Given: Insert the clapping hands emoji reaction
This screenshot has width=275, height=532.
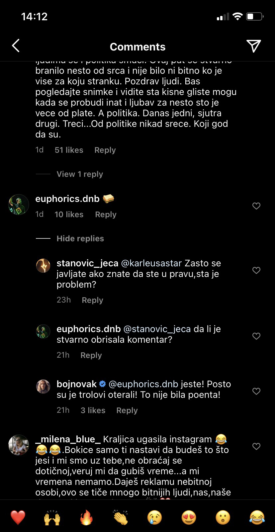Looking at the screenshot, I should coord(121,517).
